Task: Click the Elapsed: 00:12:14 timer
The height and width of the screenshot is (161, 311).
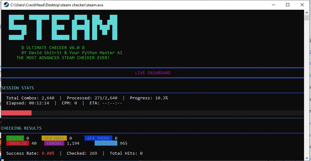Action: pyautogui.click(x=27, y=103)
